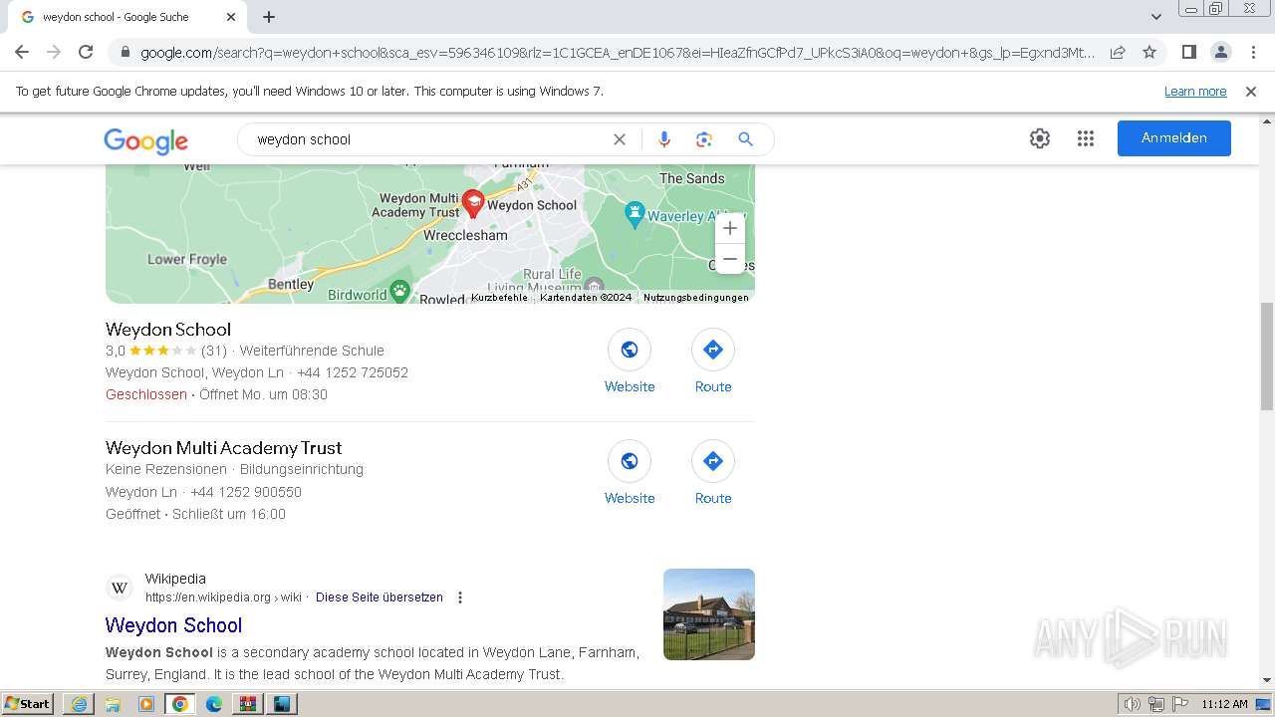
Task: Submit search with magnifier icon
Action: click(x=745, y=139)
